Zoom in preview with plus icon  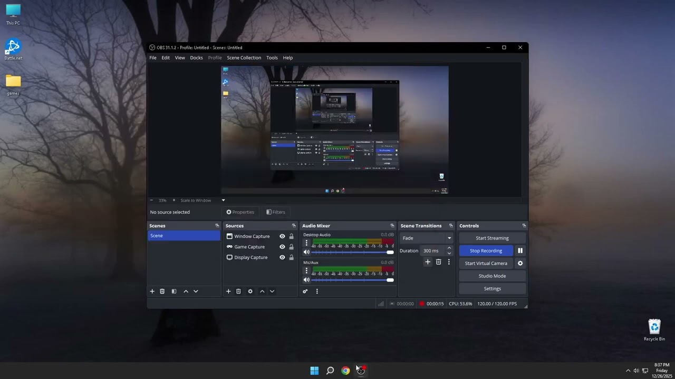[173, 200]
